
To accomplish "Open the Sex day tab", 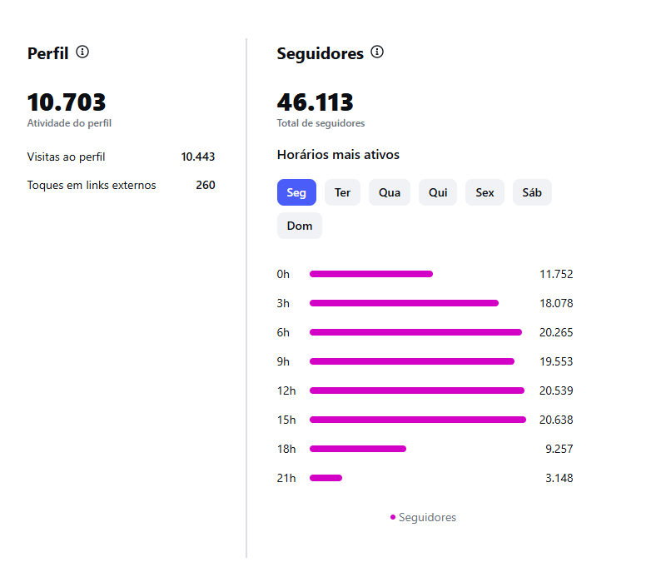I will [485, 192].
